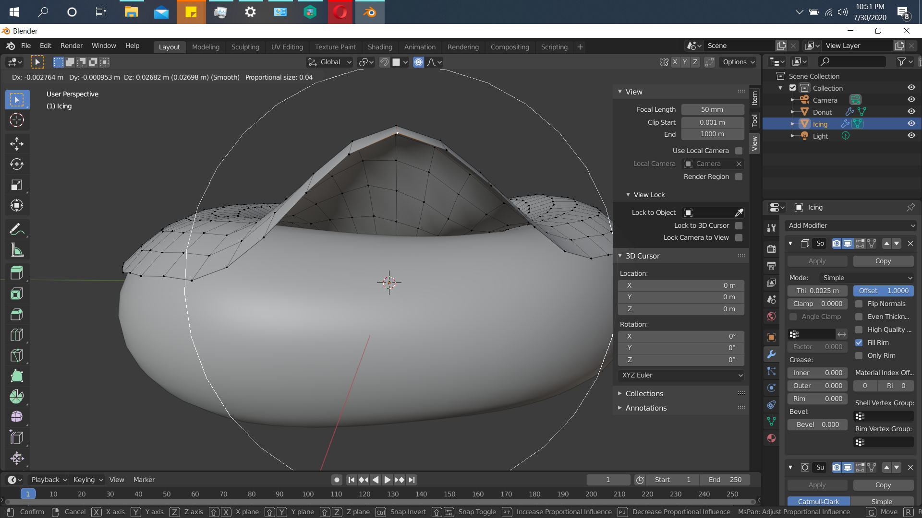Screen dimensions: 922x518
Task: Select the Spin tool
Action: tap(17, 396)
